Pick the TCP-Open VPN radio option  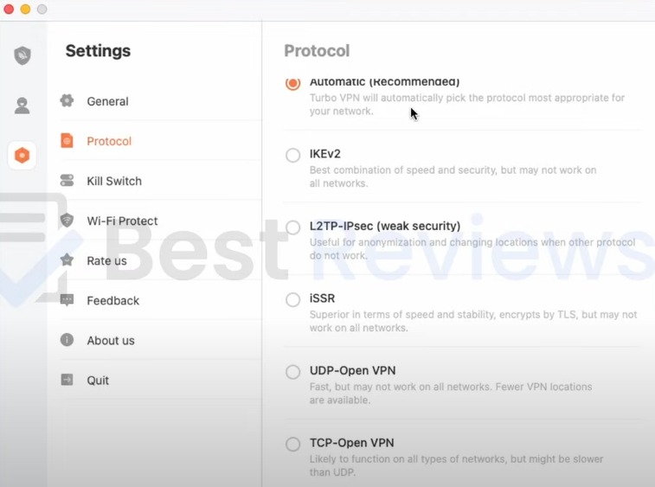[292, 444]
